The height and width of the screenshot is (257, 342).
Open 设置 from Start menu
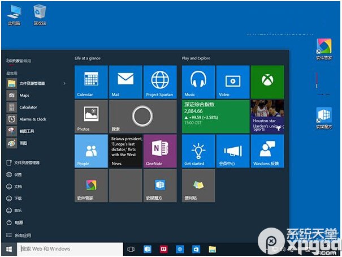click(x=18, y=174)
